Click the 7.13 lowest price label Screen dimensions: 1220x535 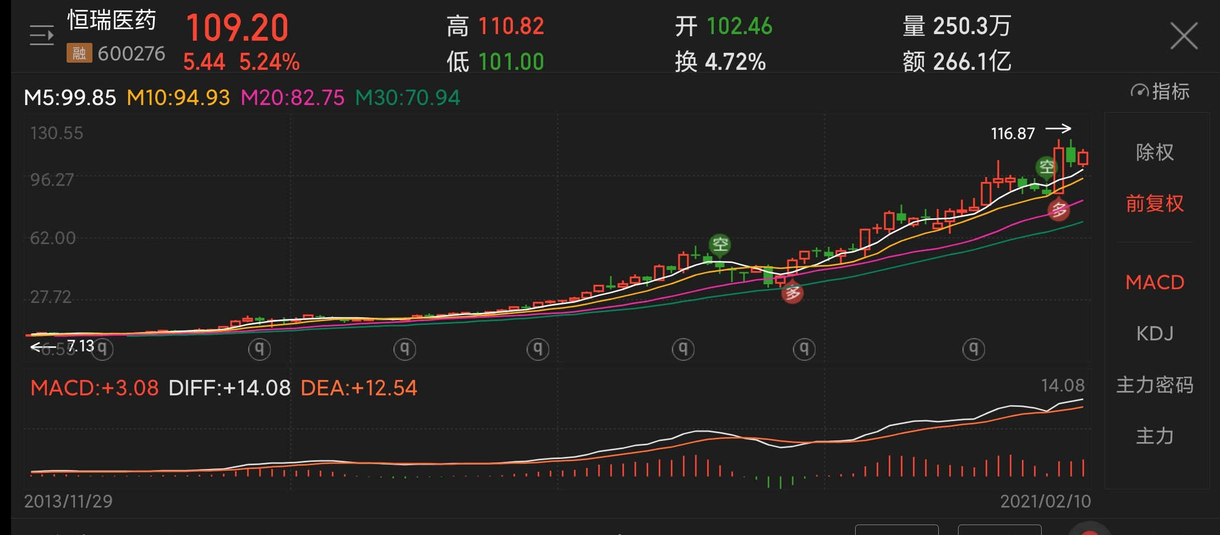coord(80,346)
